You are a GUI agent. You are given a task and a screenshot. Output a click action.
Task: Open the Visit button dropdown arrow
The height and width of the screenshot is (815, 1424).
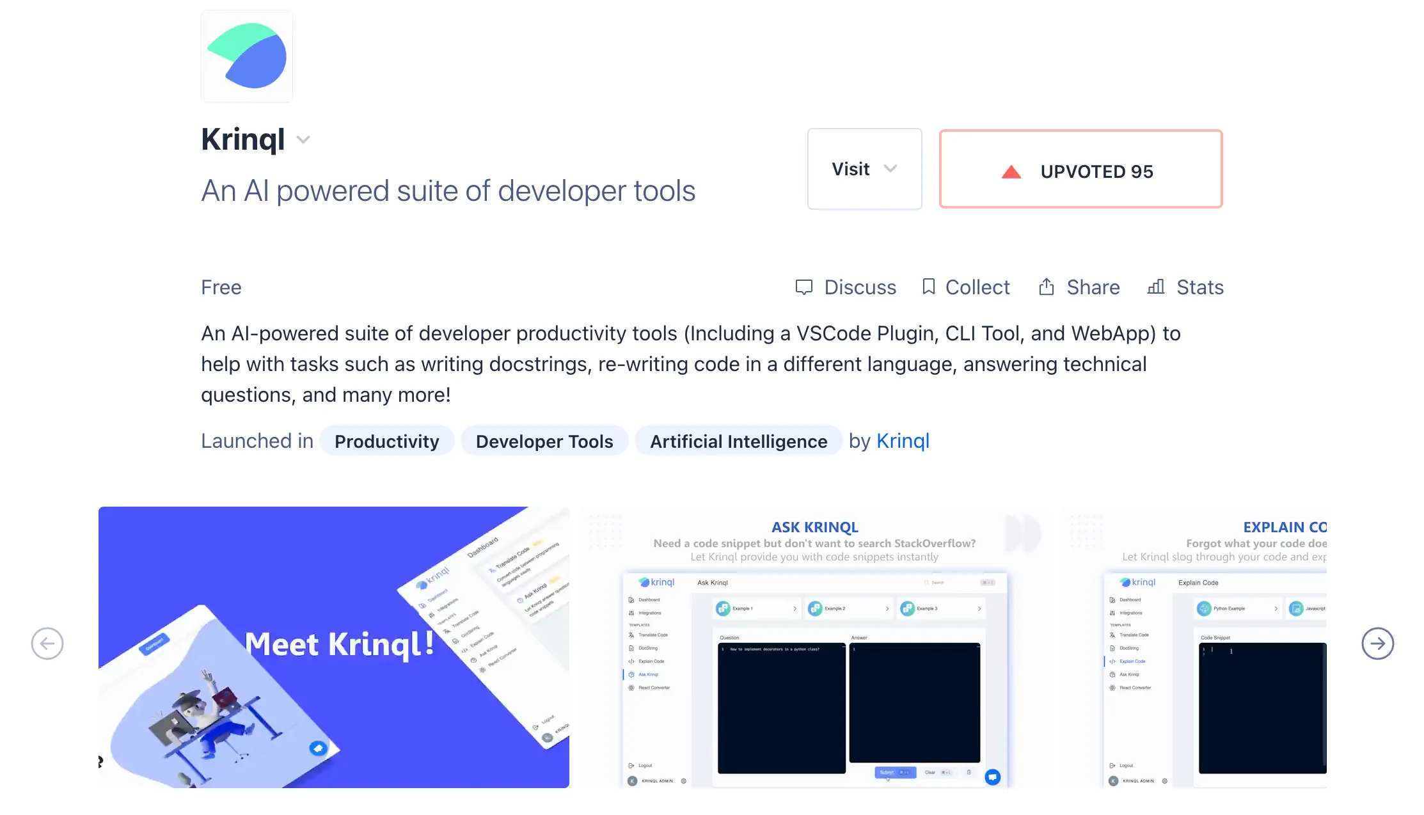pos(890,170)
